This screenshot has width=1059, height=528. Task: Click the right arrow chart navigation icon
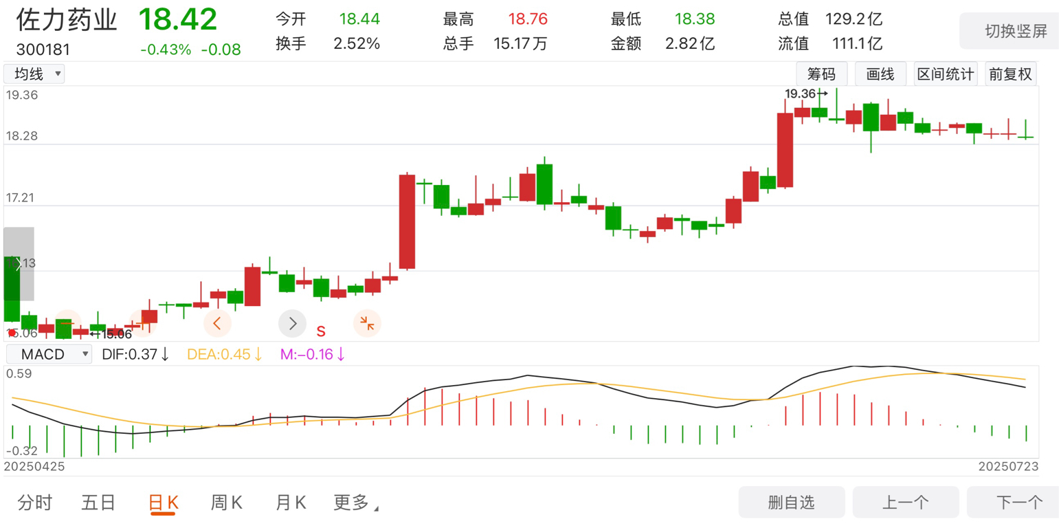tap(292, 322)
